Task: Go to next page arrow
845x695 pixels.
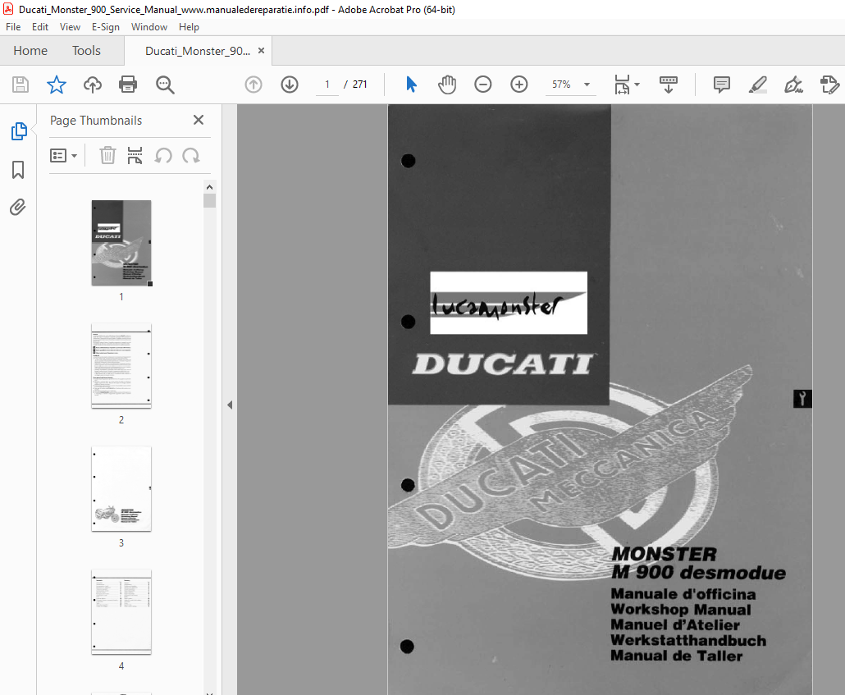Action: 290,85
